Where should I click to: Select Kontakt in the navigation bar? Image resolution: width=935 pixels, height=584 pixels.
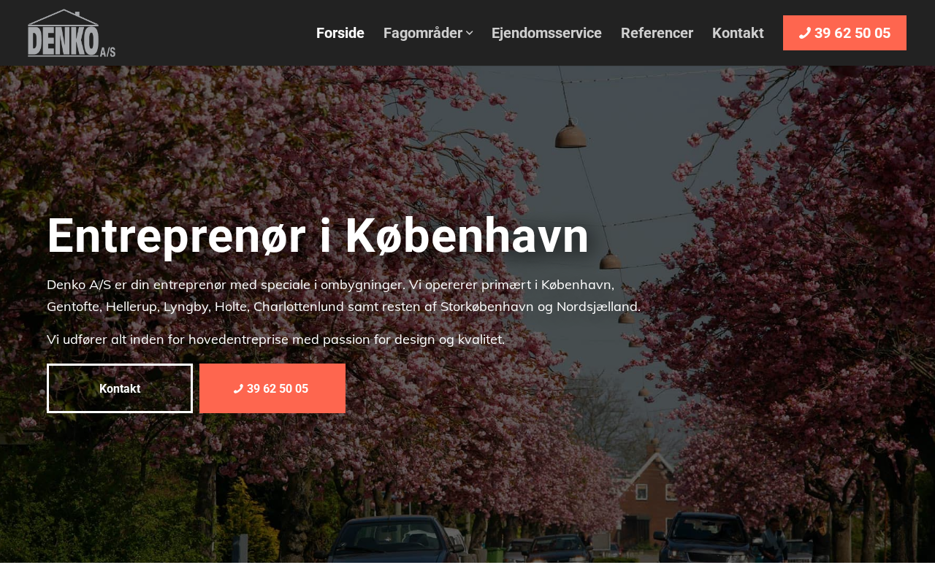tap(738, 33)
